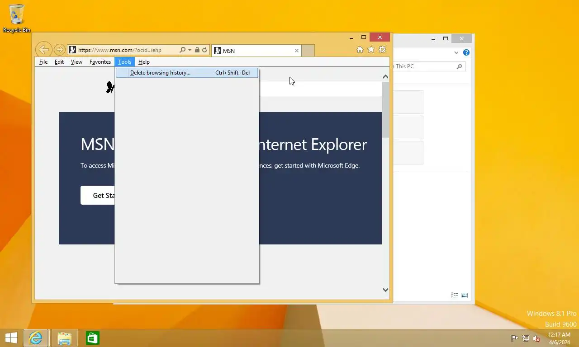The image size is (579, 347).
Task: Open the Windows Store taskbar icon
Action: 93,338
